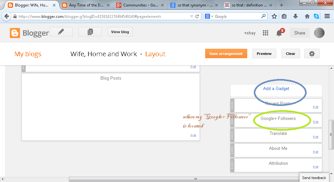Open the bookmarks list icon
Screen dimensions: 334x182
284,16
